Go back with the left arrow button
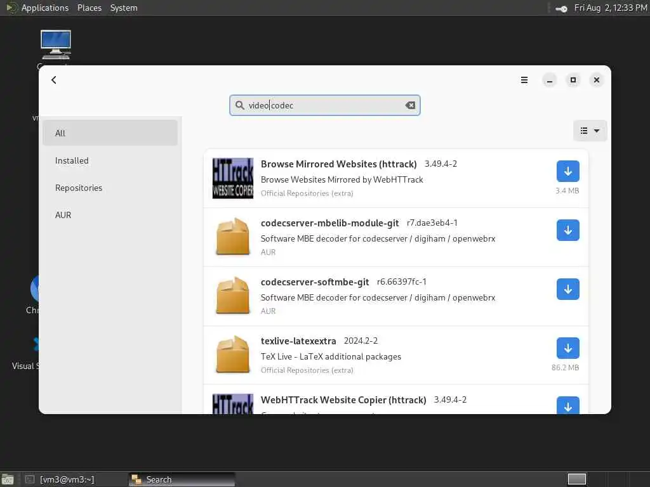Screen dimensions: 650x487 point(54,80)
